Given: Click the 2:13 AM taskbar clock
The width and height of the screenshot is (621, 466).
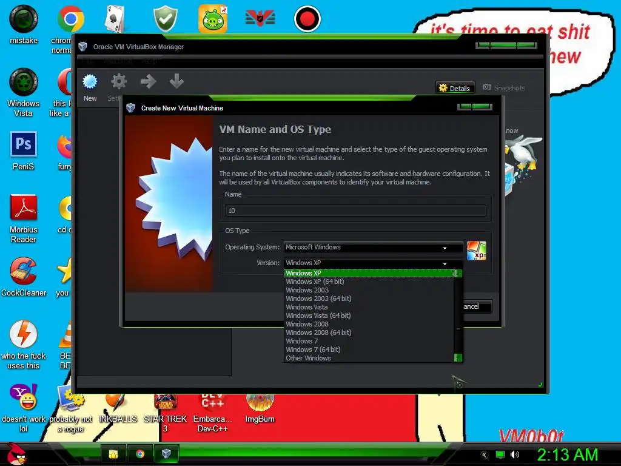Looking at the screenshot, I should click(567, 454).
